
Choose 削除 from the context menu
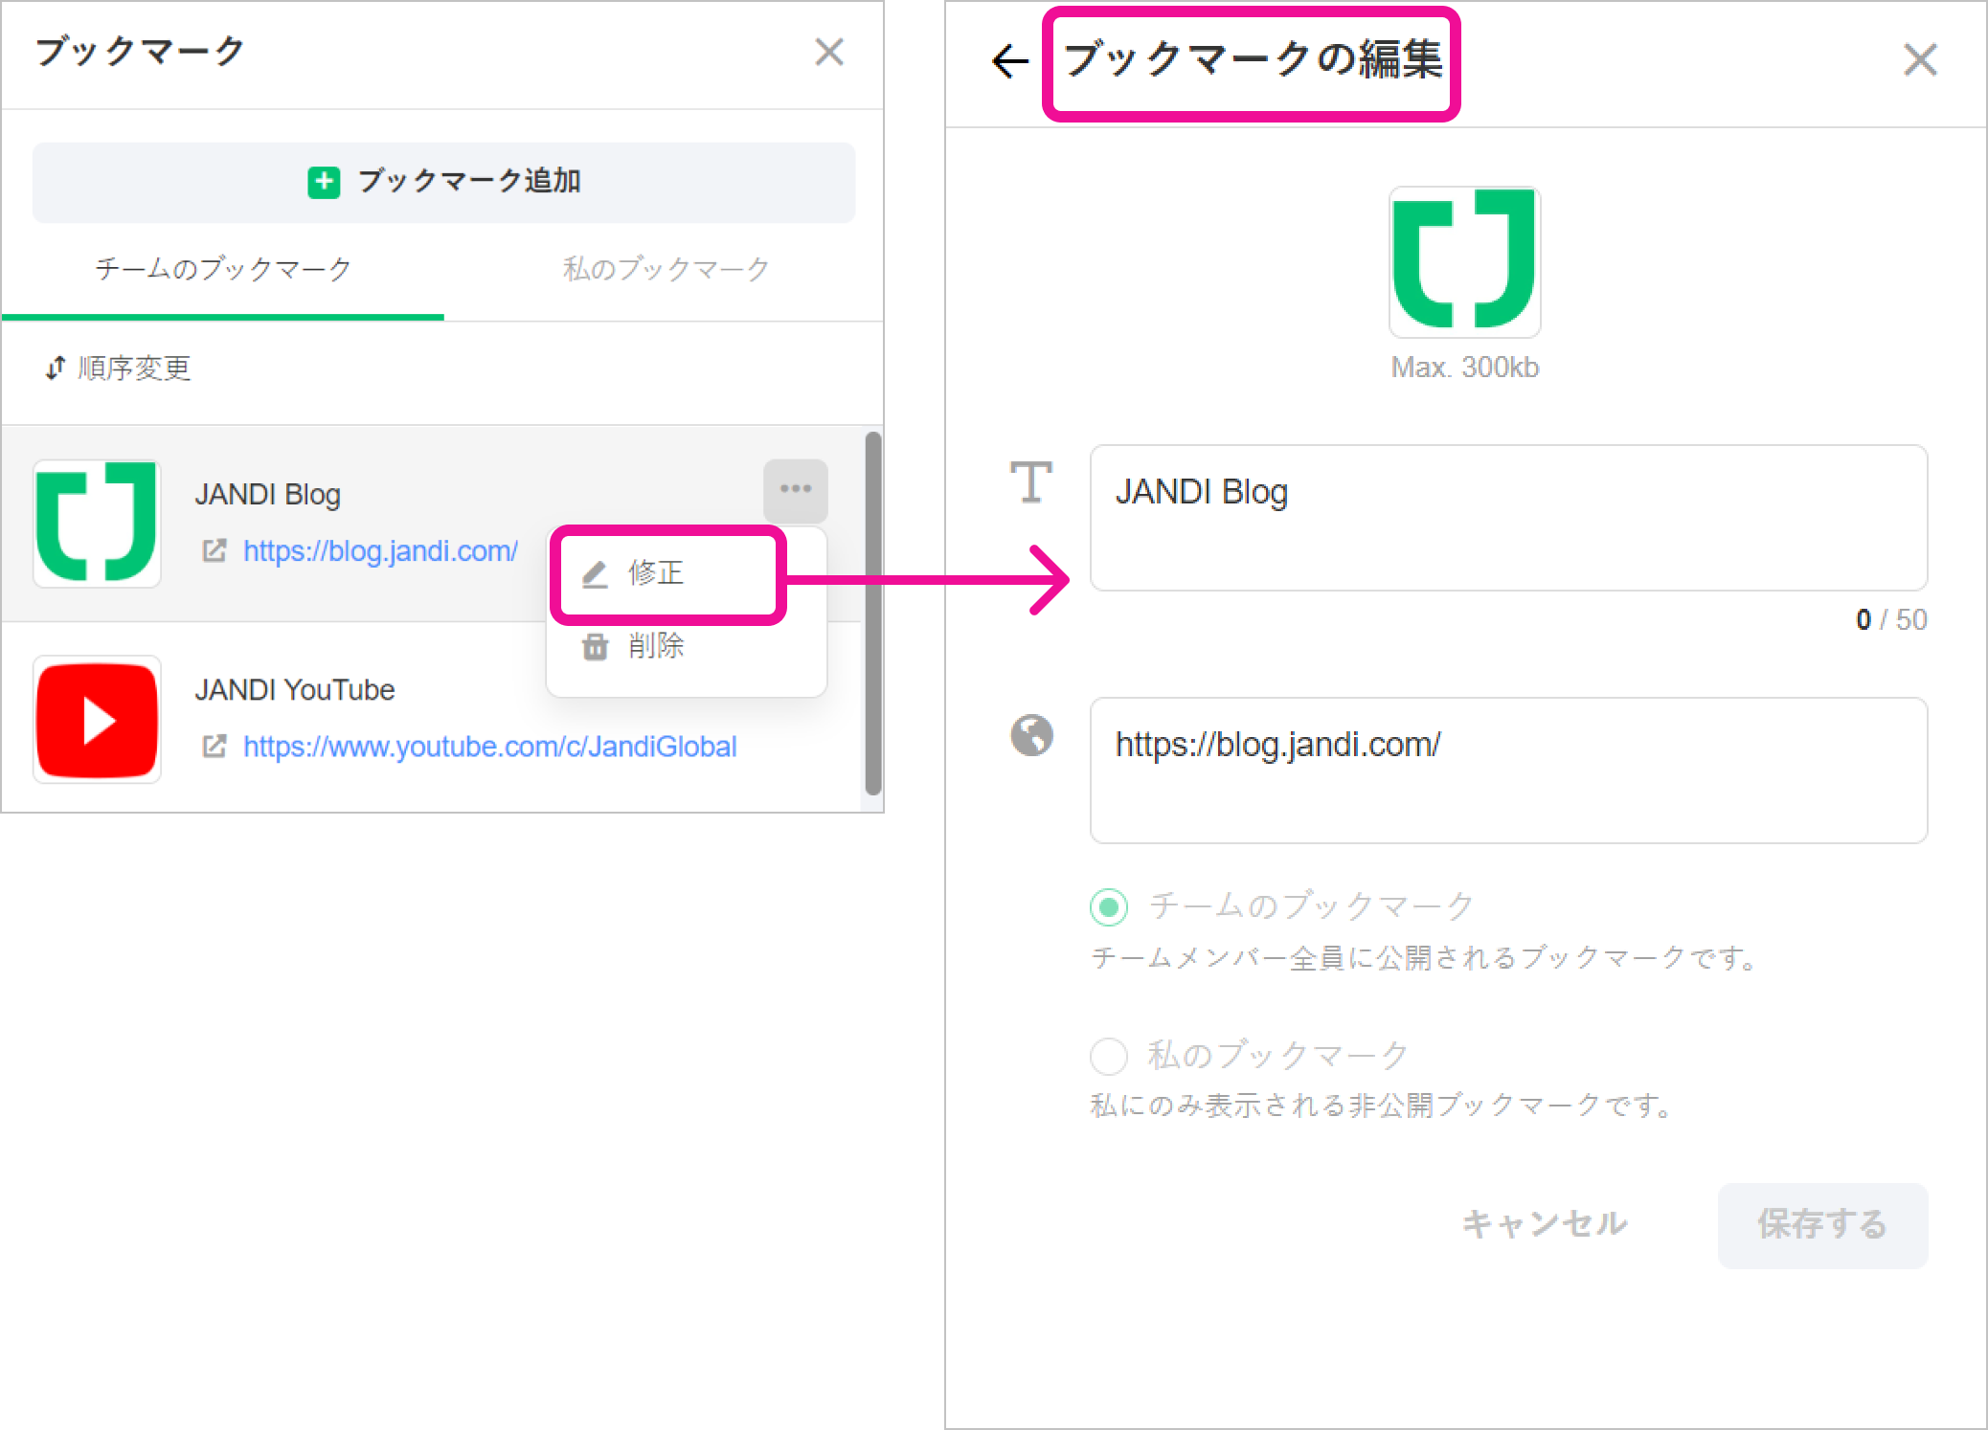[x=656, y=646]
